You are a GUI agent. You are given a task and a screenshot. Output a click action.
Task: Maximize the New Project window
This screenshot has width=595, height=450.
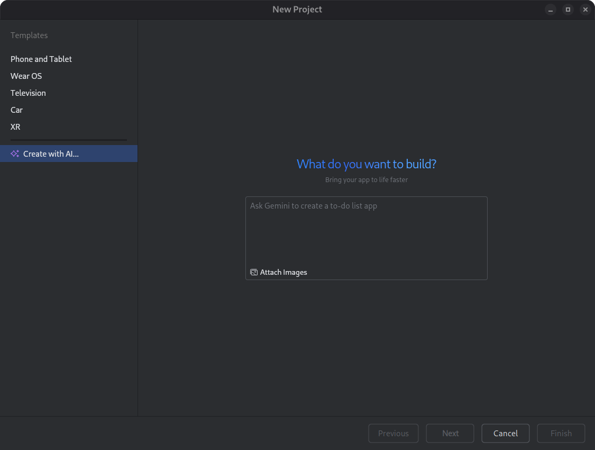567,10
